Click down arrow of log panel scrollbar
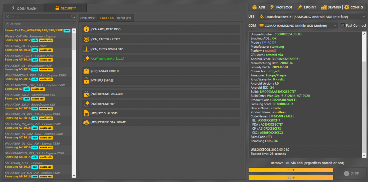The height and width of the screenshot is (182, 368). coord(364,155)
